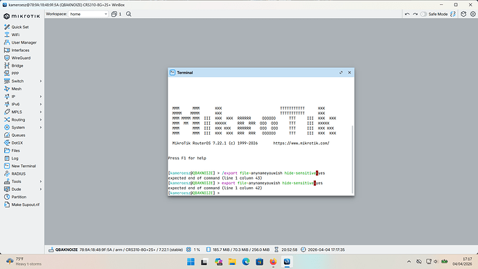Click the Redo arrow in toolbar

pos(415,14)
